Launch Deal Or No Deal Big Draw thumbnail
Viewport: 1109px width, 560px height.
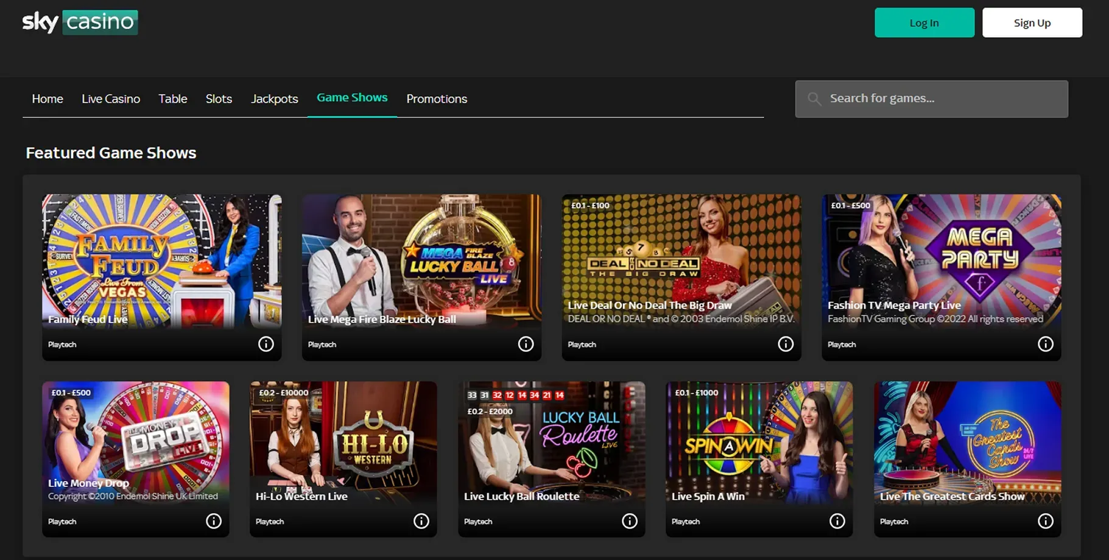point(681,261)
